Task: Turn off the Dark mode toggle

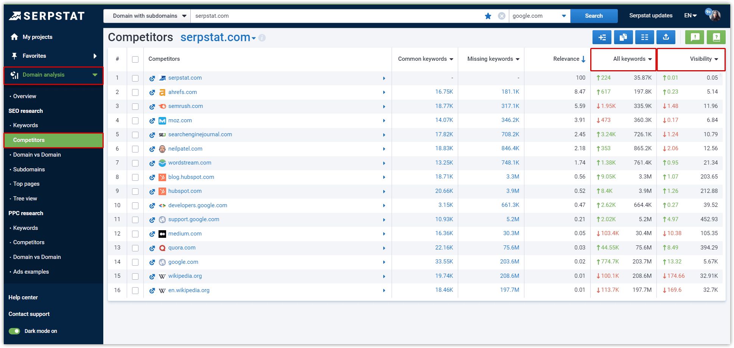Action: pyautogui.click(x=14, y=331)
